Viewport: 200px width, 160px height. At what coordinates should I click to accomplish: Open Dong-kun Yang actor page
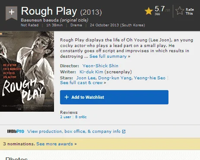point(114,78)
